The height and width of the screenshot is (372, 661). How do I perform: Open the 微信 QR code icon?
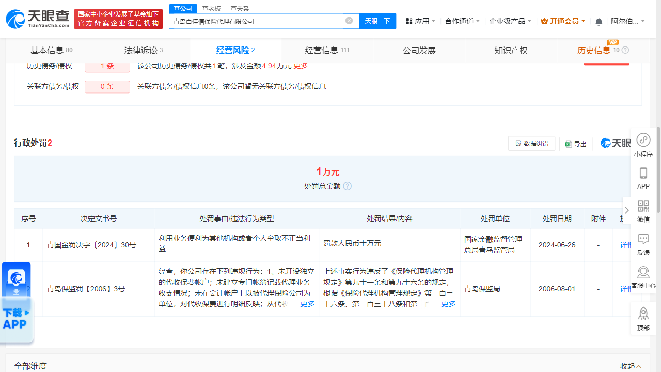643,211
